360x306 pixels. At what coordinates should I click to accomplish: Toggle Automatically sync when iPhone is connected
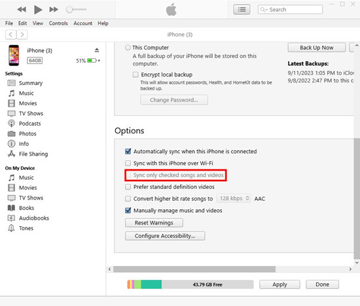point(128,152)
